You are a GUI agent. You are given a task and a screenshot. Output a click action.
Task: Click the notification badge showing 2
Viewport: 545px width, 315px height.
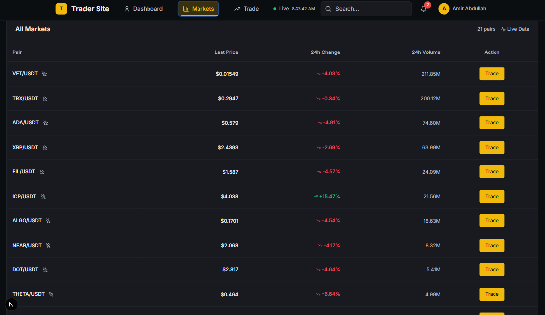click(x=427, y=5)
